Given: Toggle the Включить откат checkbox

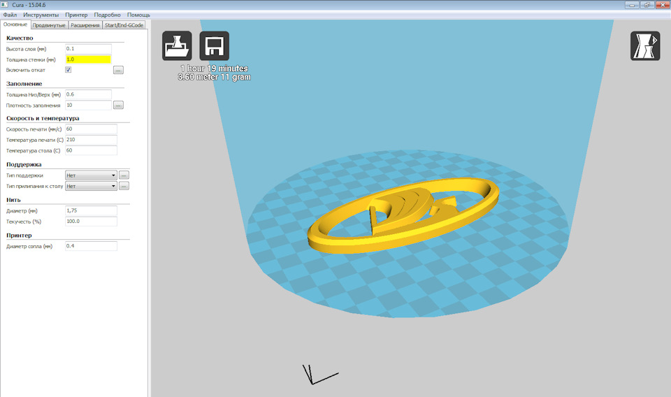Looking at the screenshot, I should point(68,70).
